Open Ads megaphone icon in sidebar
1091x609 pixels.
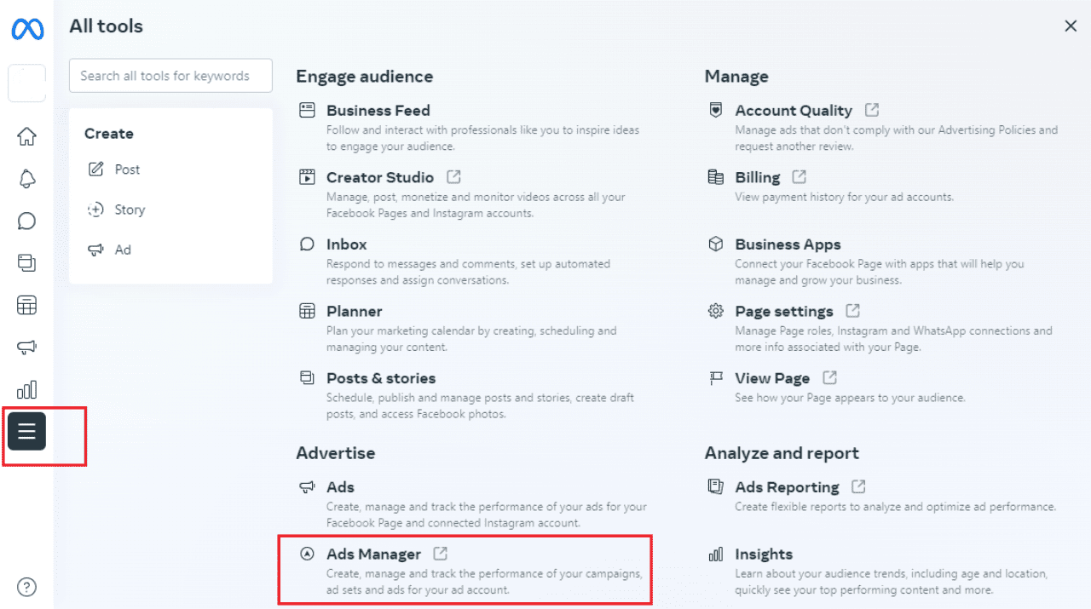(27, 348)
